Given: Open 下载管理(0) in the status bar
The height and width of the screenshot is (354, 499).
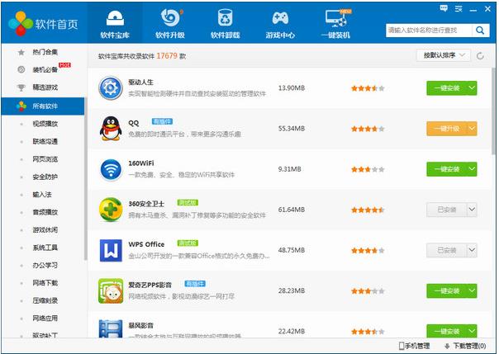Looking at the screenshot, I should 465,346.
